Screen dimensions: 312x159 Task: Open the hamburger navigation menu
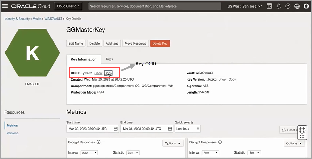point(5,6)
